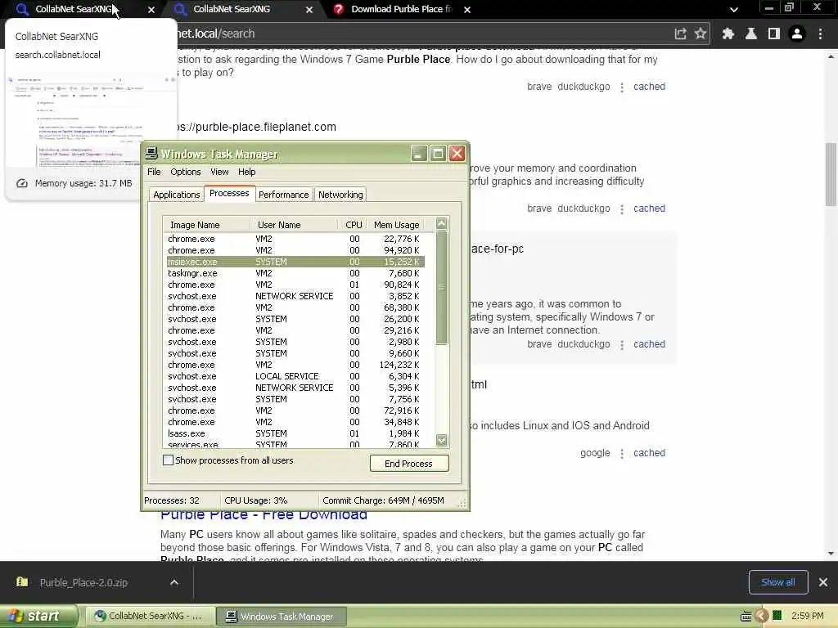Sort processes by CPU column
Viewport: 838px width, 628px height.
[353, 225]
